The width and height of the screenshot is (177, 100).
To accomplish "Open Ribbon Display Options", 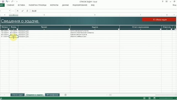I will (166, 2).
